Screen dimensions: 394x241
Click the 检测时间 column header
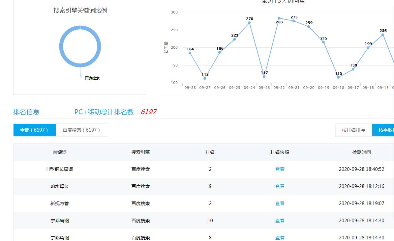(361, 152)
